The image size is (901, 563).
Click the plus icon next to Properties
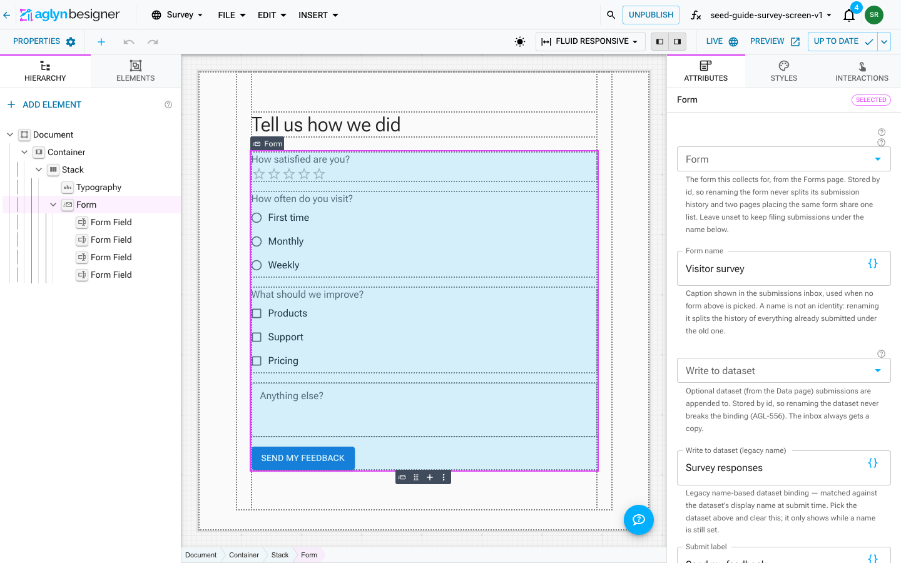(x=101, y=42)
